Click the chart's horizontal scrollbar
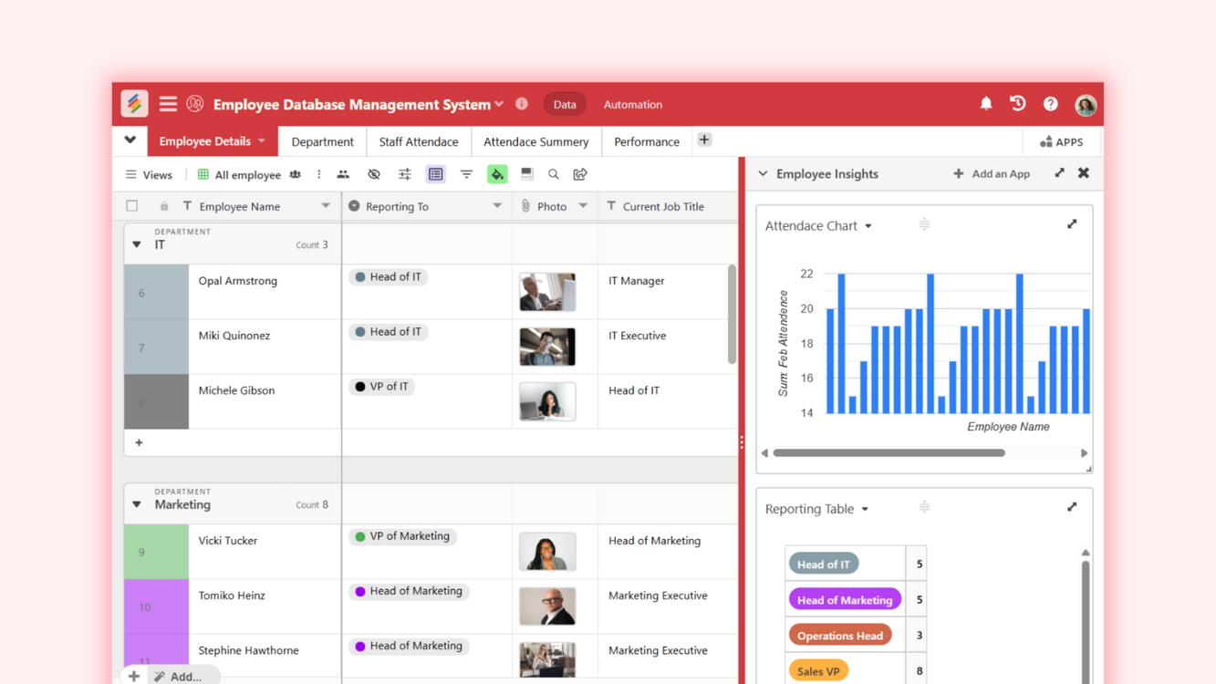This screenshot has width=1216, height=684. pos(889,453)
